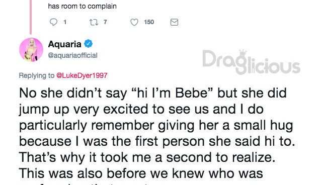Open the reply count showing 1

65,22
